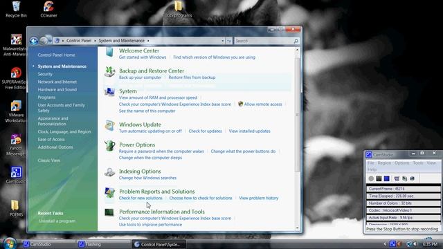The image size is (443, 249).
Task: Click Allow remote access link
Action: coord(263,104)
